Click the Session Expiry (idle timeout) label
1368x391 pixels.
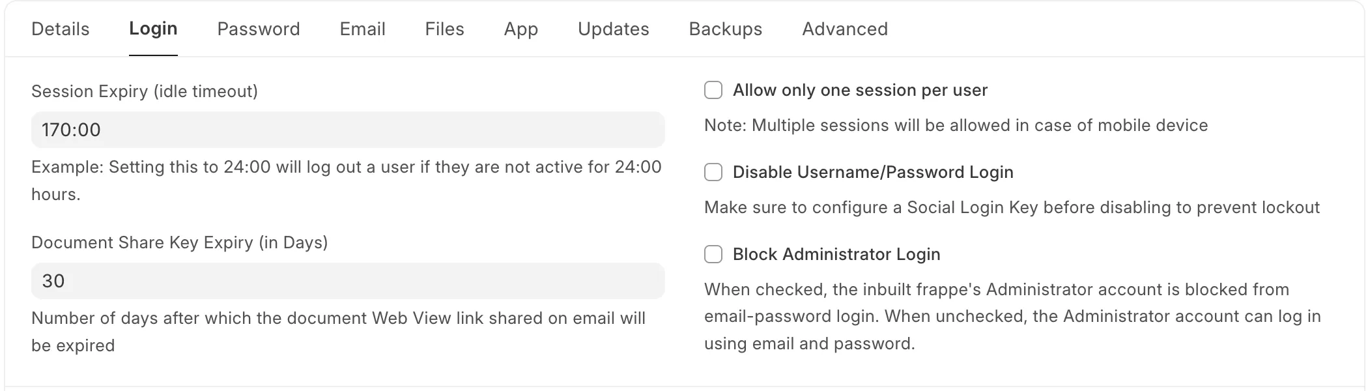145,91
